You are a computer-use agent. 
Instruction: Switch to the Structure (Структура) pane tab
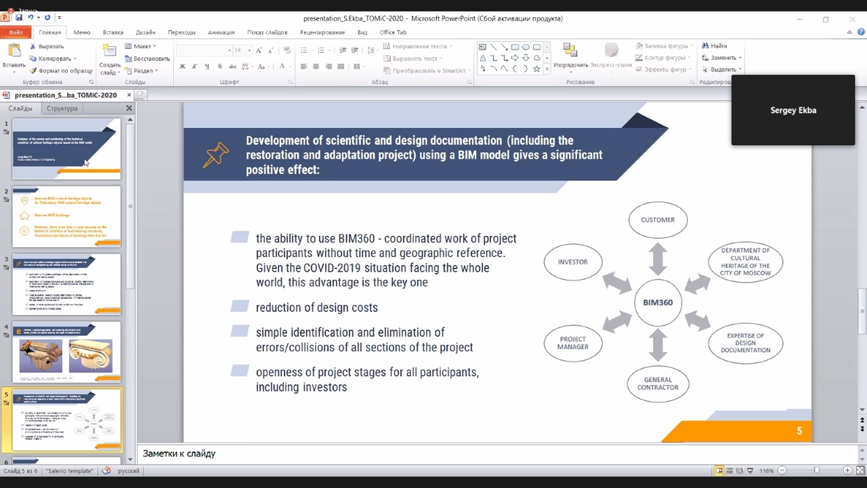click(62, 108)
